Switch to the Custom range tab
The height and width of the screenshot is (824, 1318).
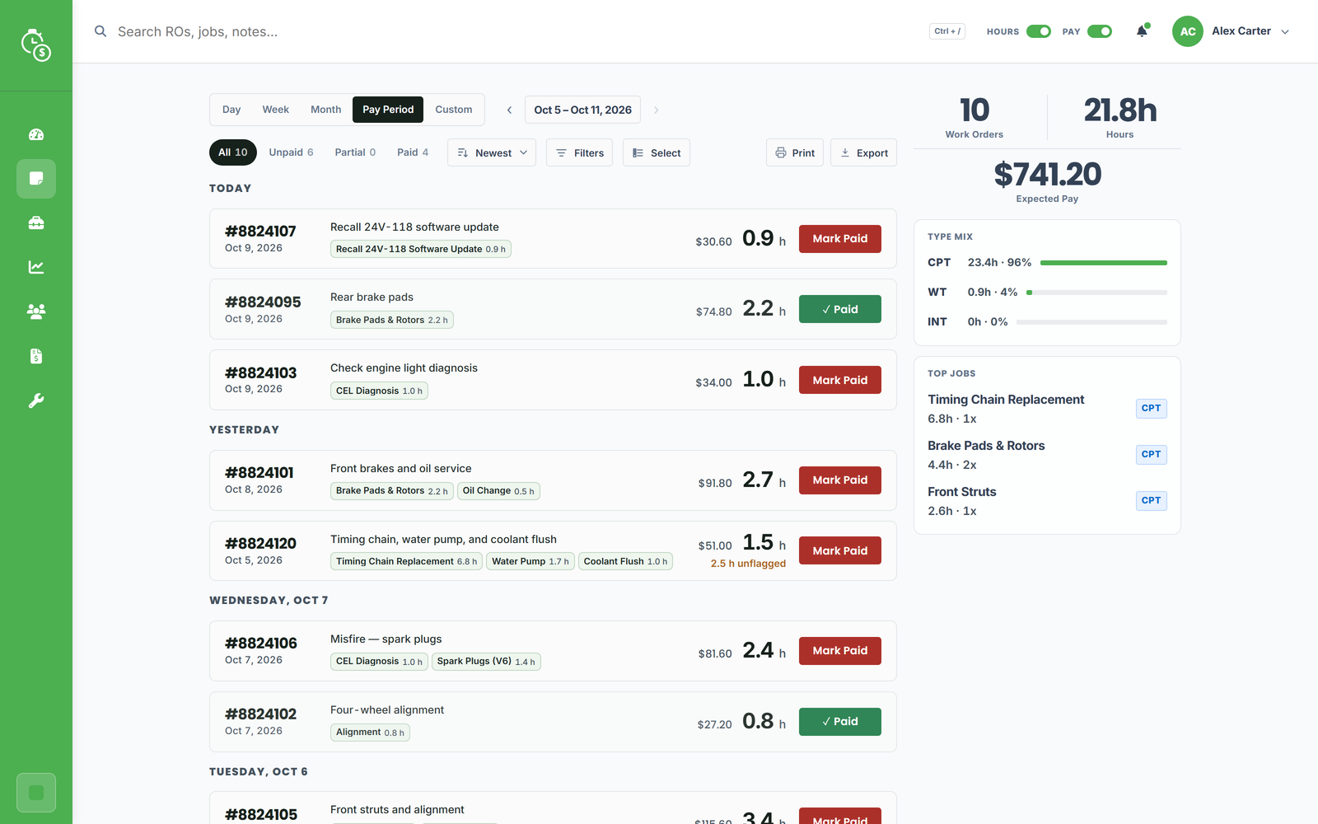point(453,110)
